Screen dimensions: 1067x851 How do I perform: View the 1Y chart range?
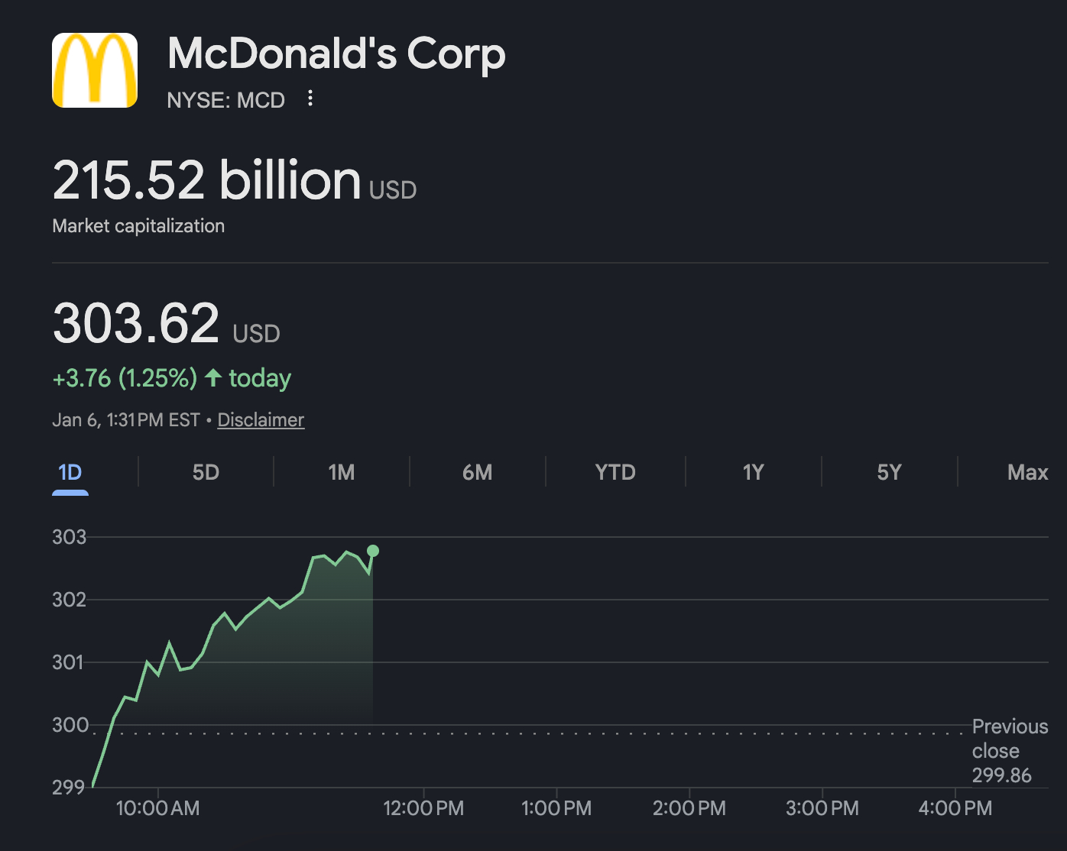(x=753, y=472)
